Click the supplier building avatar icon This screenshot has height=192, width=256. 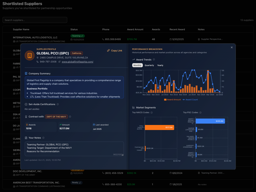29,55
